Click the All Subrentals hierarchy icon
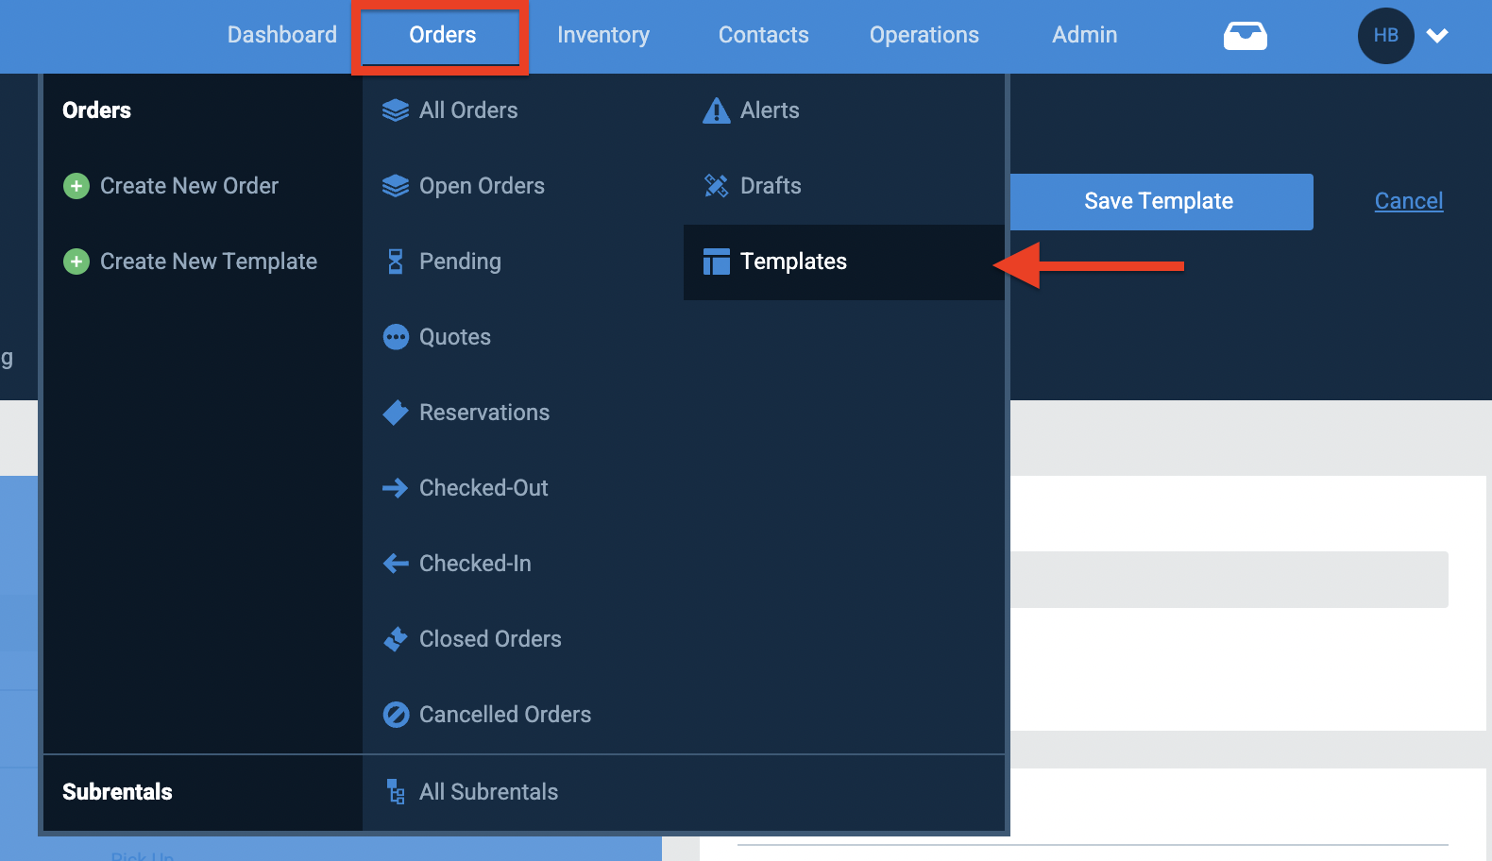Image resolution: width=1492 pixels, height=861 pixels. pyautogui.click(x=395, y=792)
